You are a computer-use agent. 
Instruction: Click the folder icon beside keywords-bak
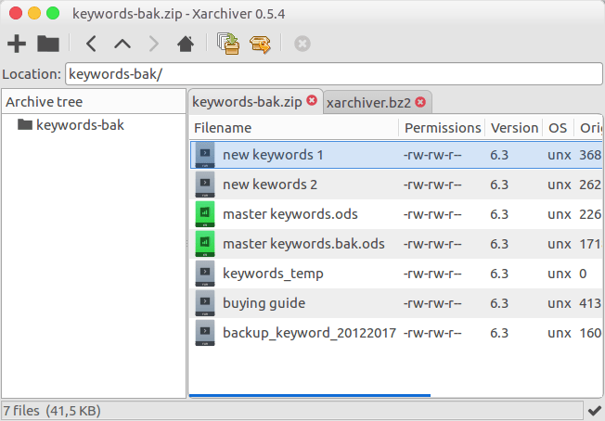tap(25, 124)
